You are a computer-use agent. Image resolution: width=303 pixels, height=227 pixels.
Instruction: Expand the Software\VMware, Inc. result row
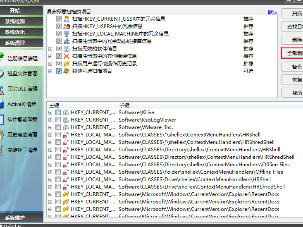pyautogui.click(x=50, y=127)
